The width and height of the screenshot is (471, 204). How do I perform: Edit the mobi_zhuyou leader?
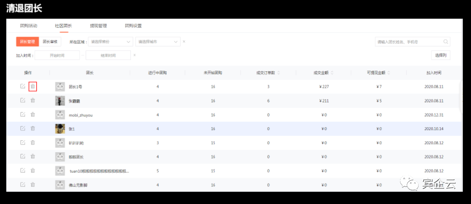pyautogui.click(x=22, y=115)
